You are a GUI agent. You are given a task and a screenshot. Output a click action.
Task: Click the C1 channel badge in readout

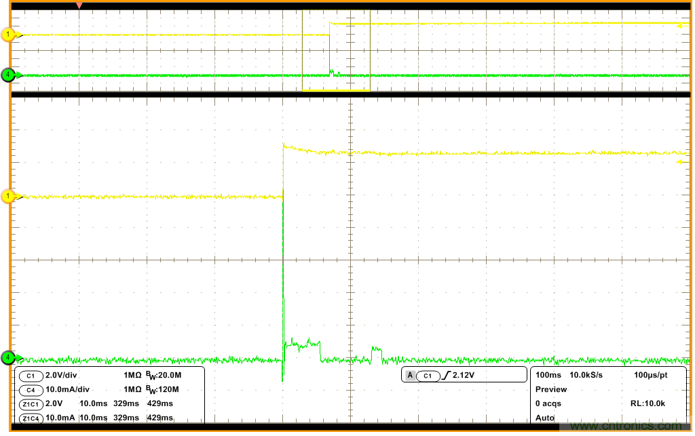point(31,376)
